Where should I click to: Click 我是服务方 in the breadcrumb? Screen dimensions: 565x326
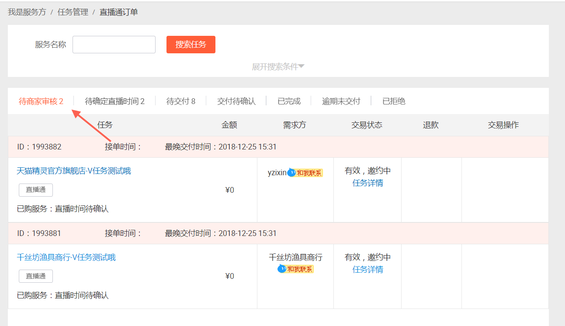click(x=27, y=12)
